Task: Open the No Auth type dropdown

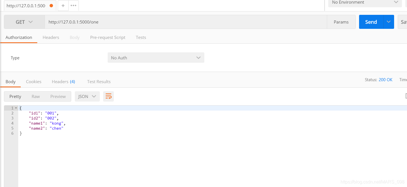Action: coord(156,58)
